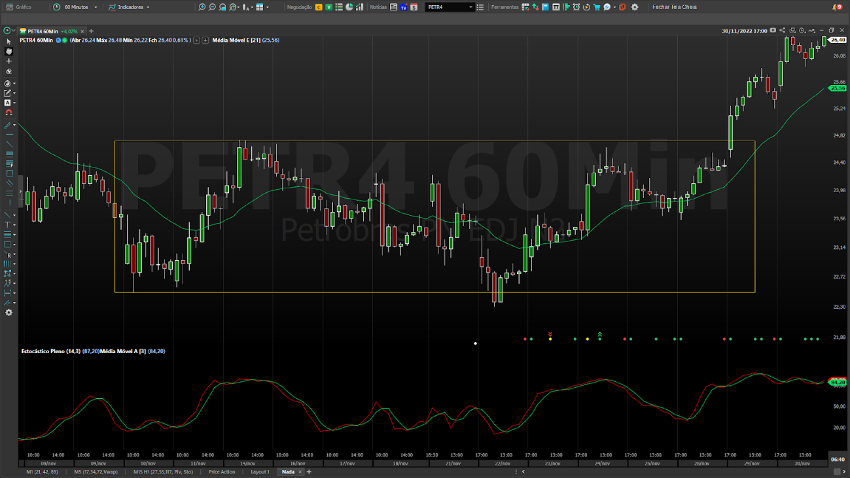The height and width of the screenshot is (478, 850).
Task: Open orange C buy order button
Action: tap(319, 7)
